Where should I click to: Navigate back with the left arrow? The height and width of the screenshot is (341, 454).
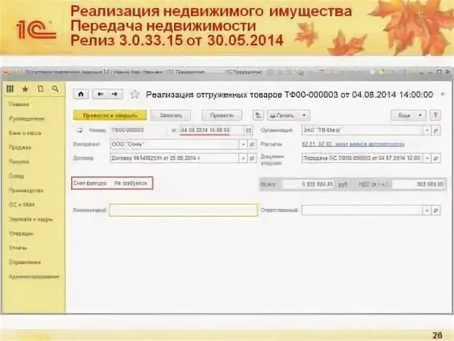(100, 94)
